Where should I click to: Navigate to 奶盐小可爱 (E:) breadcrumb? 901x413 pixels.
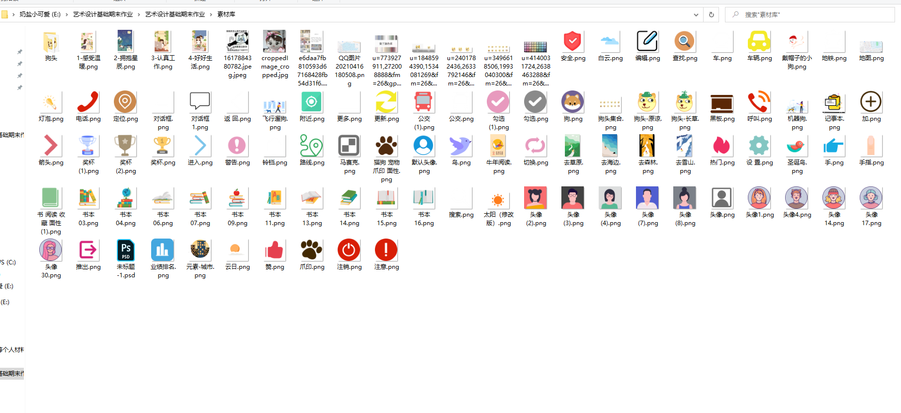pos(40,14)
